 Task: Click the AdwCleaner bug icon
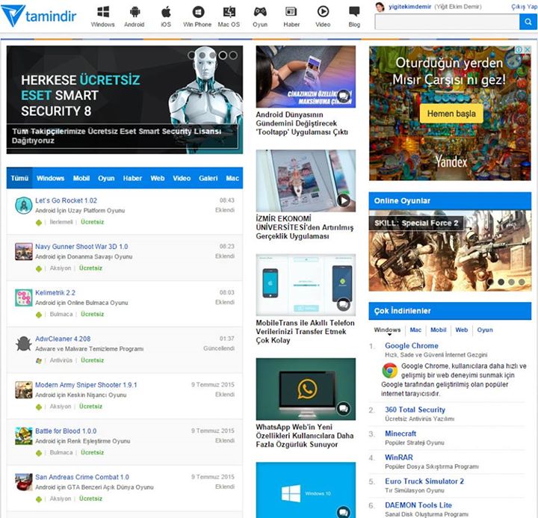pos(24,344)
